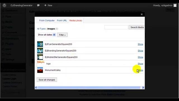Open Custom Login submenu item
Screen dimensions: 179x101
tap(9, 79)
